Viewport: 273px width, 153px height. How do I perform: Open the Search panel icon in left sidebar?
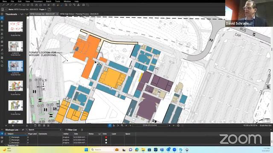point(2,62)
